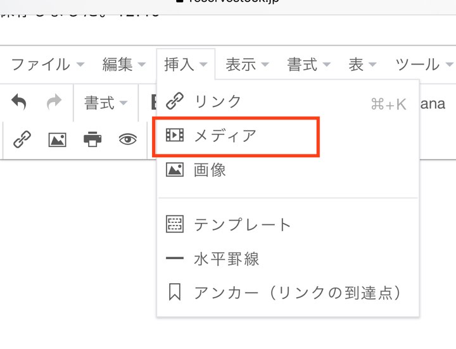Viewport: 456px width, 349px height.
Task: Click the insert link chain toolbar icon
Action: pos(22,139)
